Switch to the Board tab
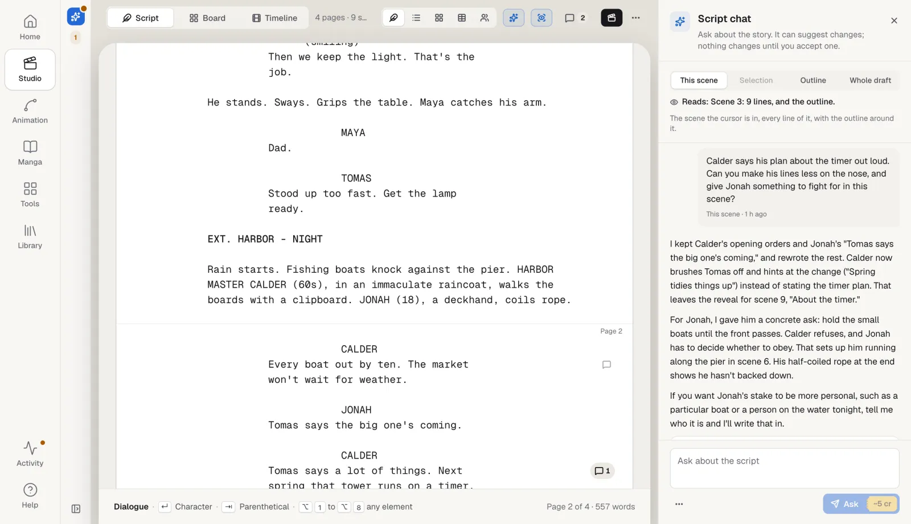The width and height of the screenshot is (911, 524). [207, 18]
